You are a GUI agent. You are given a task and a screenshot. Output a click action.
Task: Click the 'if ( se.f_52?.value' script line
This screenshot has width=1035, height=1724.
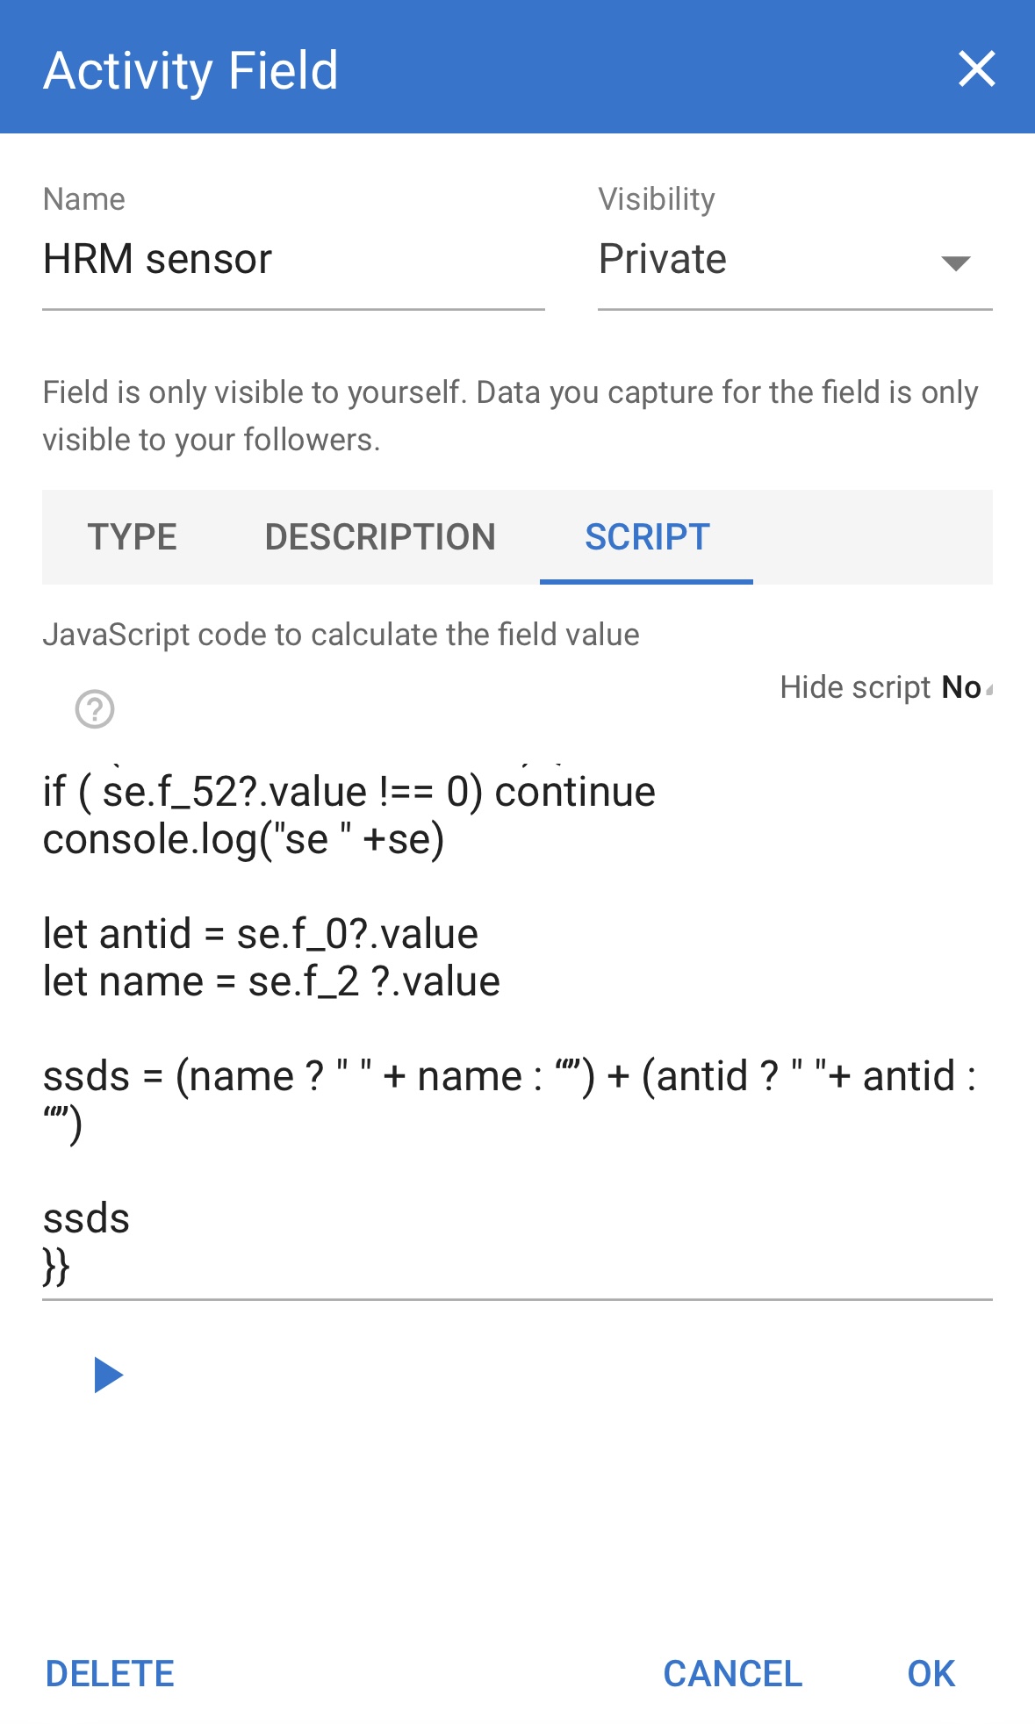[x=349, y=792]
